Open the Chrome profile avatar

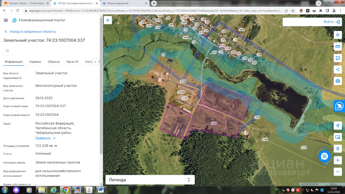pyautogui.click(x=334, y=11)
